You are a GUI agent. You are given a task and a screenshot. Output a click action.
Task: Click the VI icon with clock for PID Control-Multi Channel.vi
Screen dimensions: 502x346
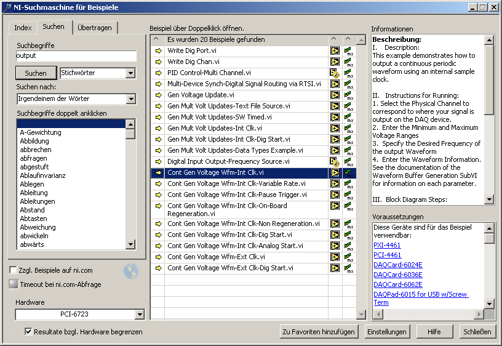pyautogui.click(x=335, y=73)
